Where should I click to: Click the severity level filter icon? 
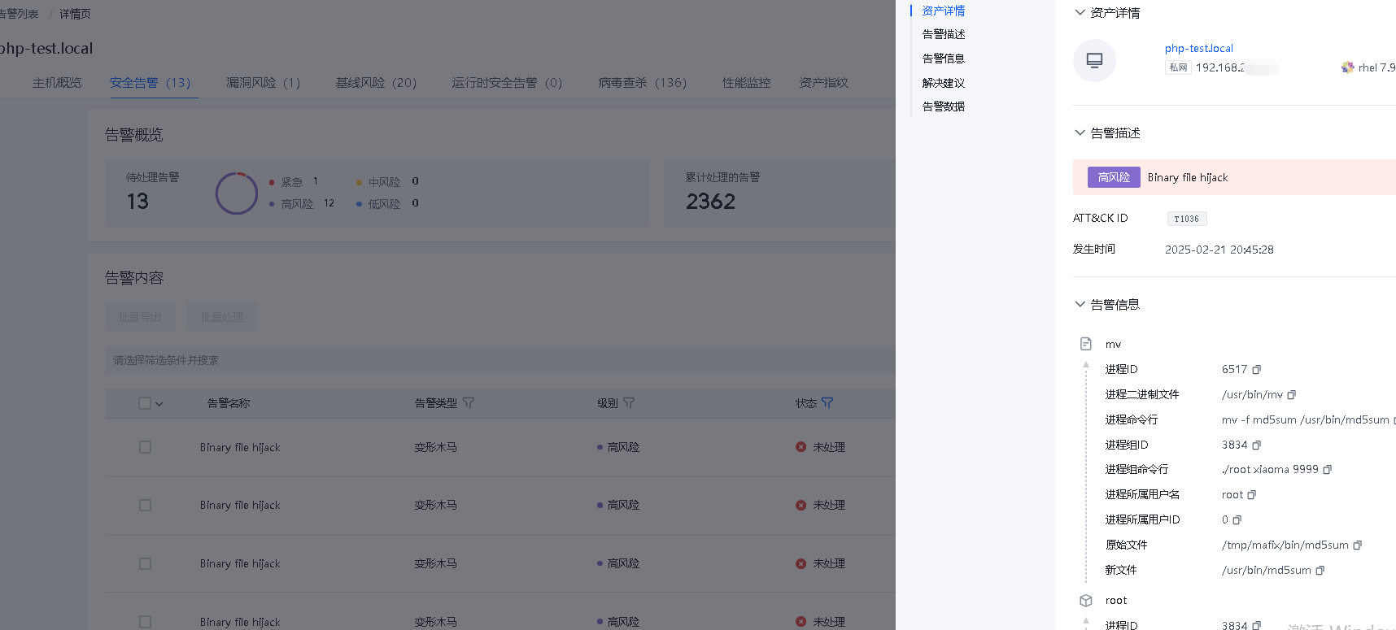coord(629,403)
